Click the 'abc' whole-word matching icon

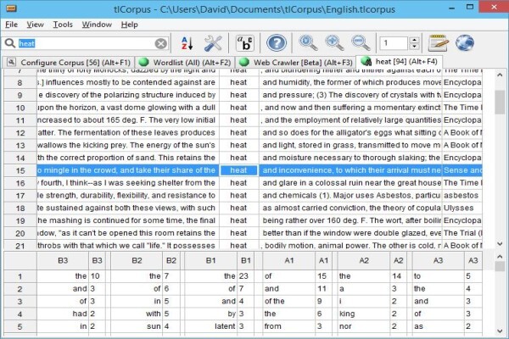click(245, 43)
